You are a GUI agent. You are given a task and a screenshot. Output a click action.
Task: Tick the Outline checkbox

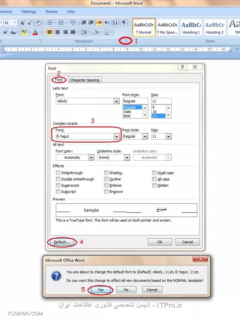tap(106, 179)
